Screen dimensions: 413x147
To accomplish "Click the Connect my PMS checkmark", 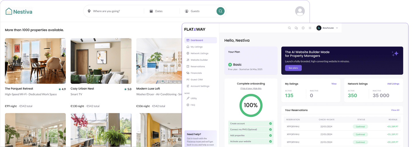I will pos(270,129).
